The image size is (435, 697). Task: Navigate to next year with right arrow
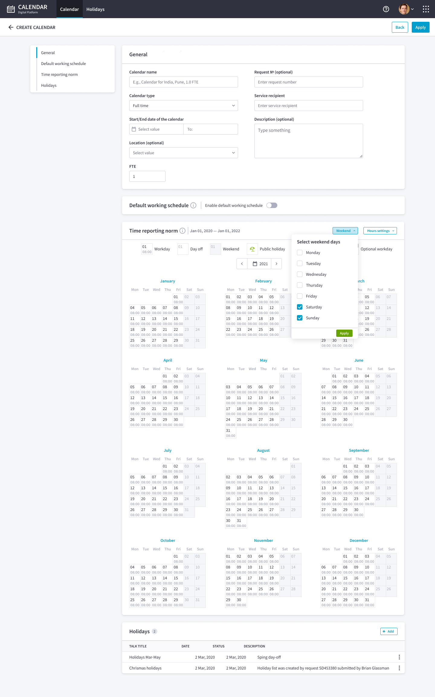(276, 263)
